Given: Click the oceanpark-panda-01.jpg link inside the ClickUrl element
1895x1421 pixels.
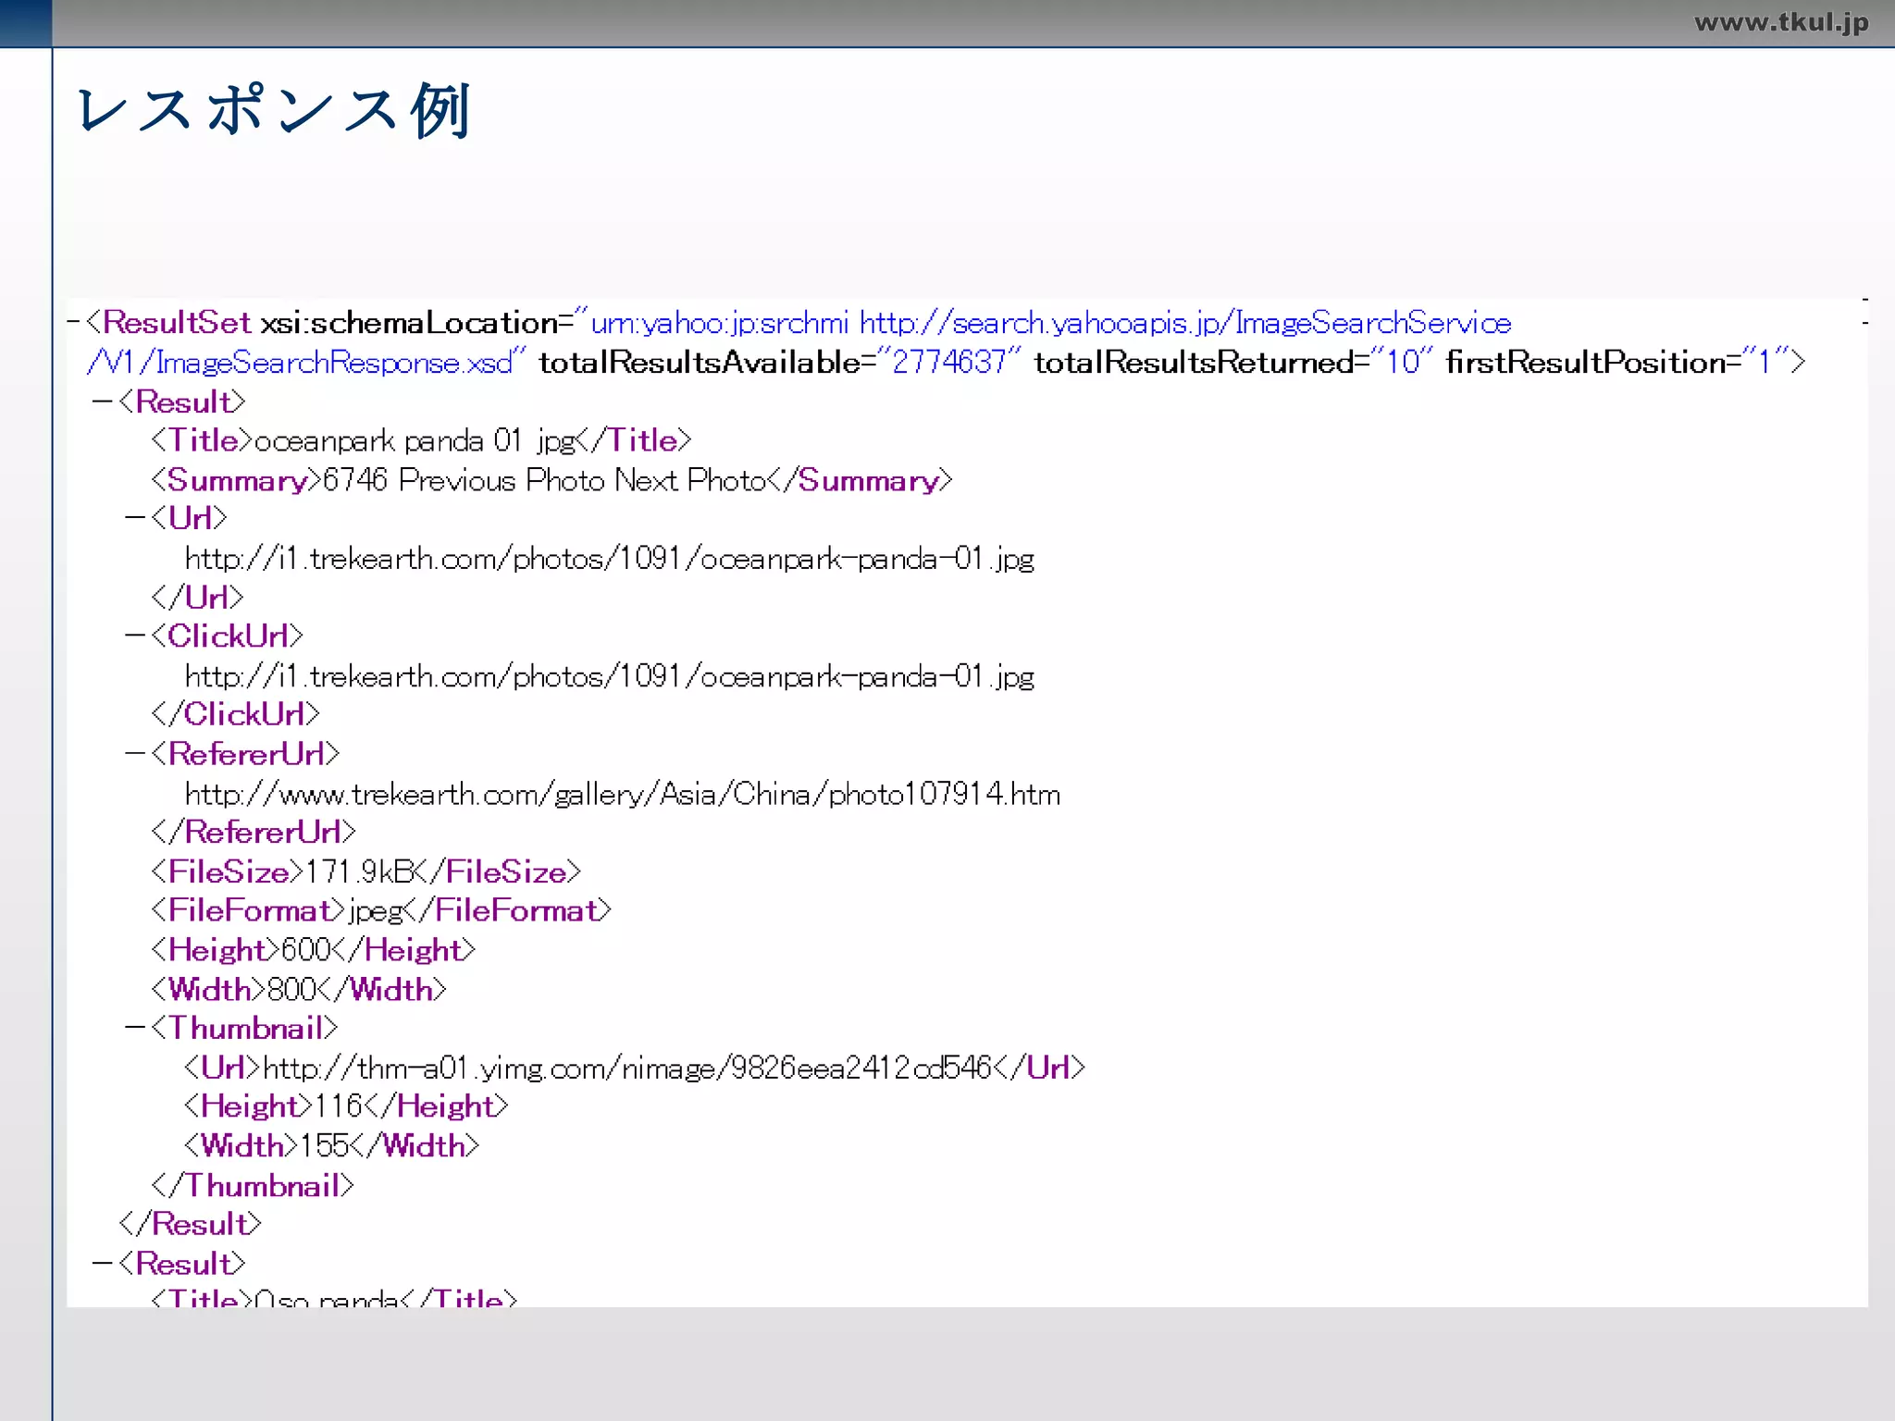Looking at the screenshot, I should click(610, 677).
